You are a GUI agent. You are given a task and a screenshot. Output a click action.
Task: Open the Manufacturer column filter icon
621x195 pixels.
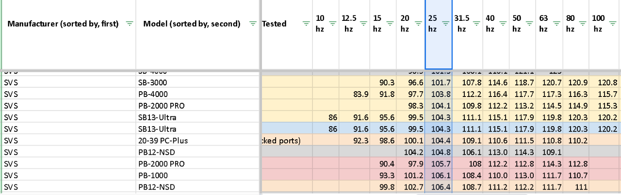[129, 23]
